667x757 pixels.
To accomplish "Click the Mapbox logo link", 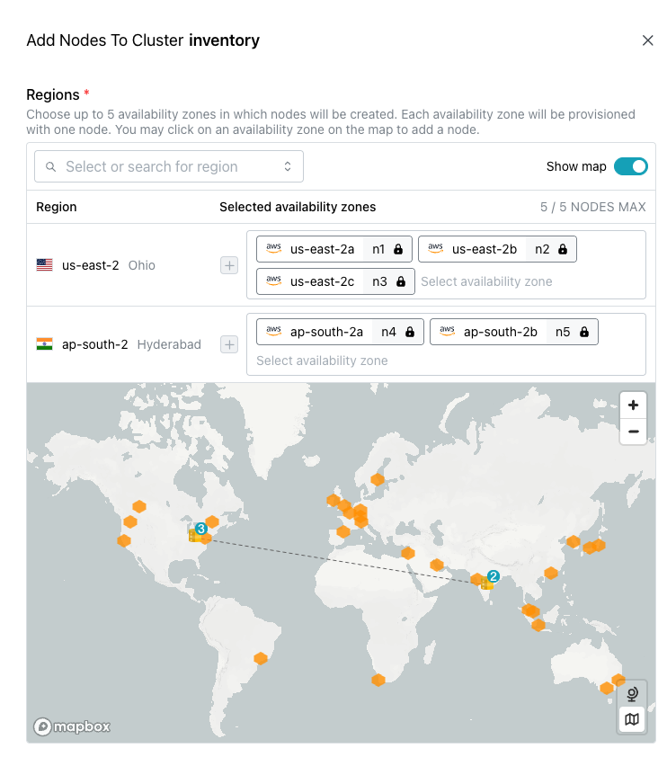I will 73,726.
